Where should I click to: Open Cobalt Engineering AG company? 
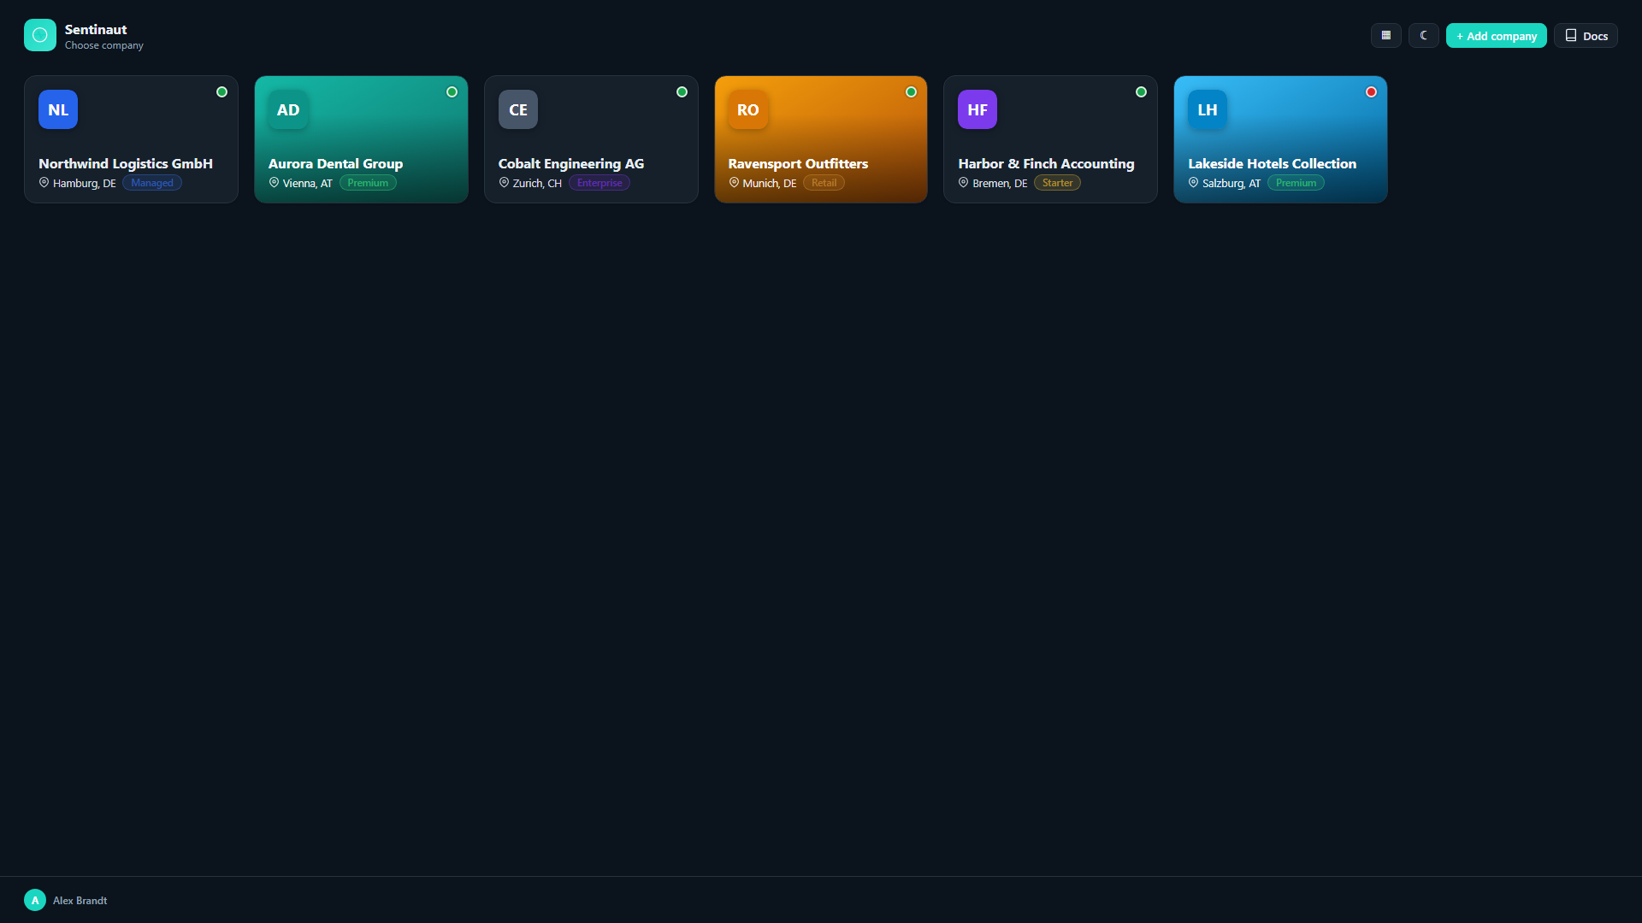[x=591, y=139]
